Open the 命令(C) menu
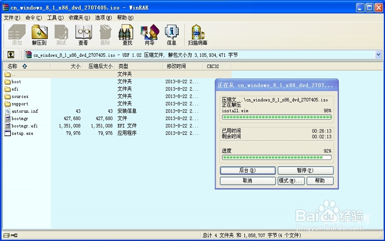Image resolution: width=385 pixels, height=241 pixels. pyautogui.click(x=34, y=18)
